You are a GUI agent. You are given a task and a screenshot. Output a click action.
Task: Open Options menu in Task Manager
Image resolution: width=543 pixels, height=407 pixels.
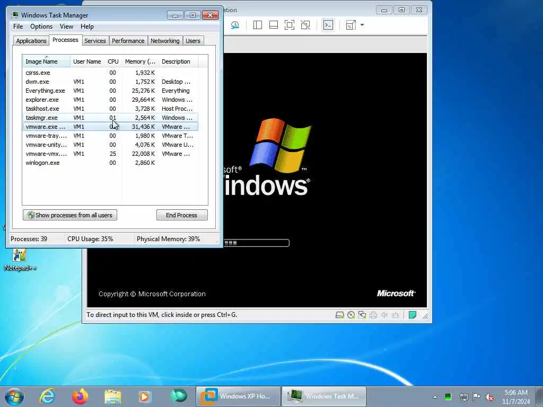click(41, 26)
